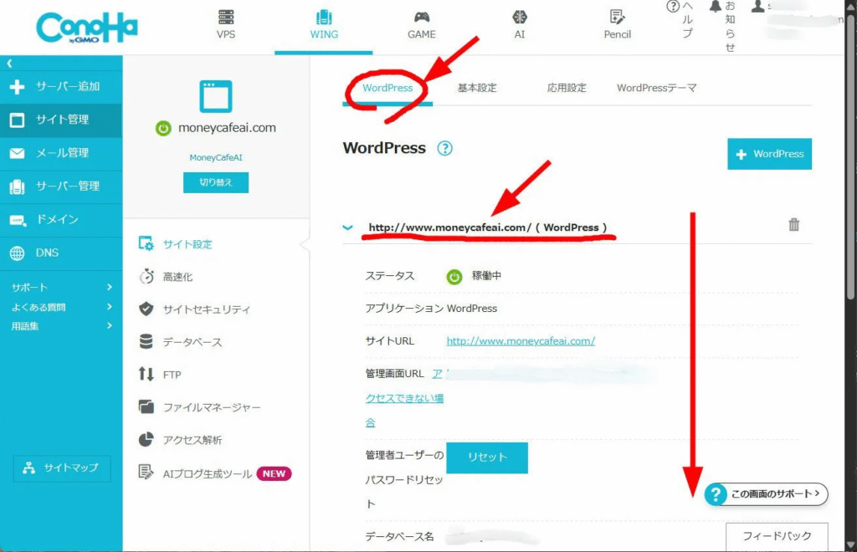This screenshot has height=552, width=857.
Task: Delete the WordPress site with trash icon
Action: [x=793, y=224]
